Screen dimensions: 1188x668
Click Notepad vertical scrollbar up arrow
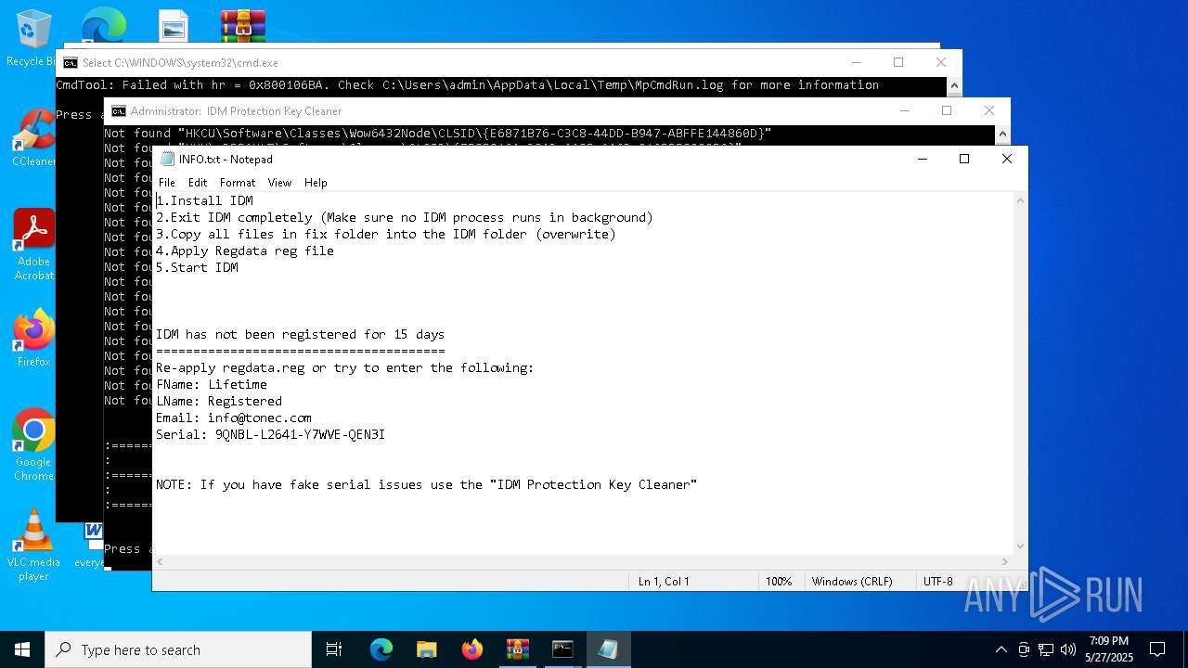point(1021,199)
